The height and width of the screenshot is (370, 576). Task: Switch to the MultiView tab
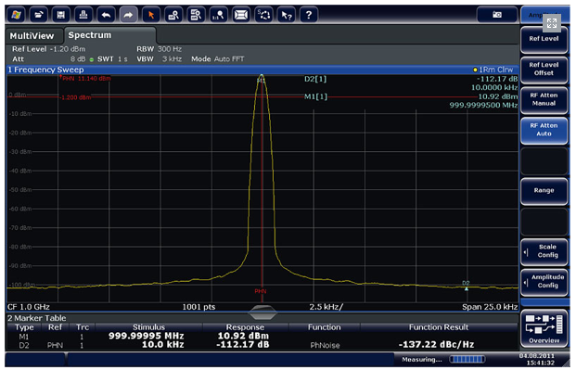[32, 36]
